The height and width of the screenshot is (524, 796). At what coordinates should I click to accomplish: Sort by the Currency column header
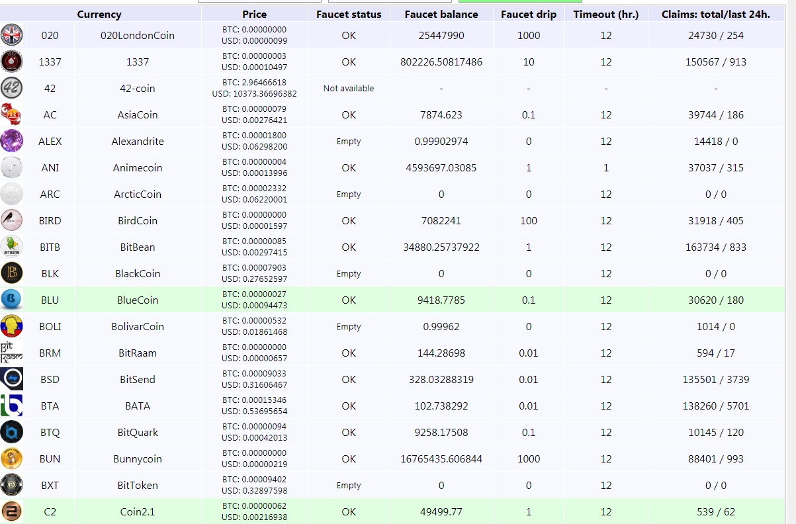(x=99, y=14)
